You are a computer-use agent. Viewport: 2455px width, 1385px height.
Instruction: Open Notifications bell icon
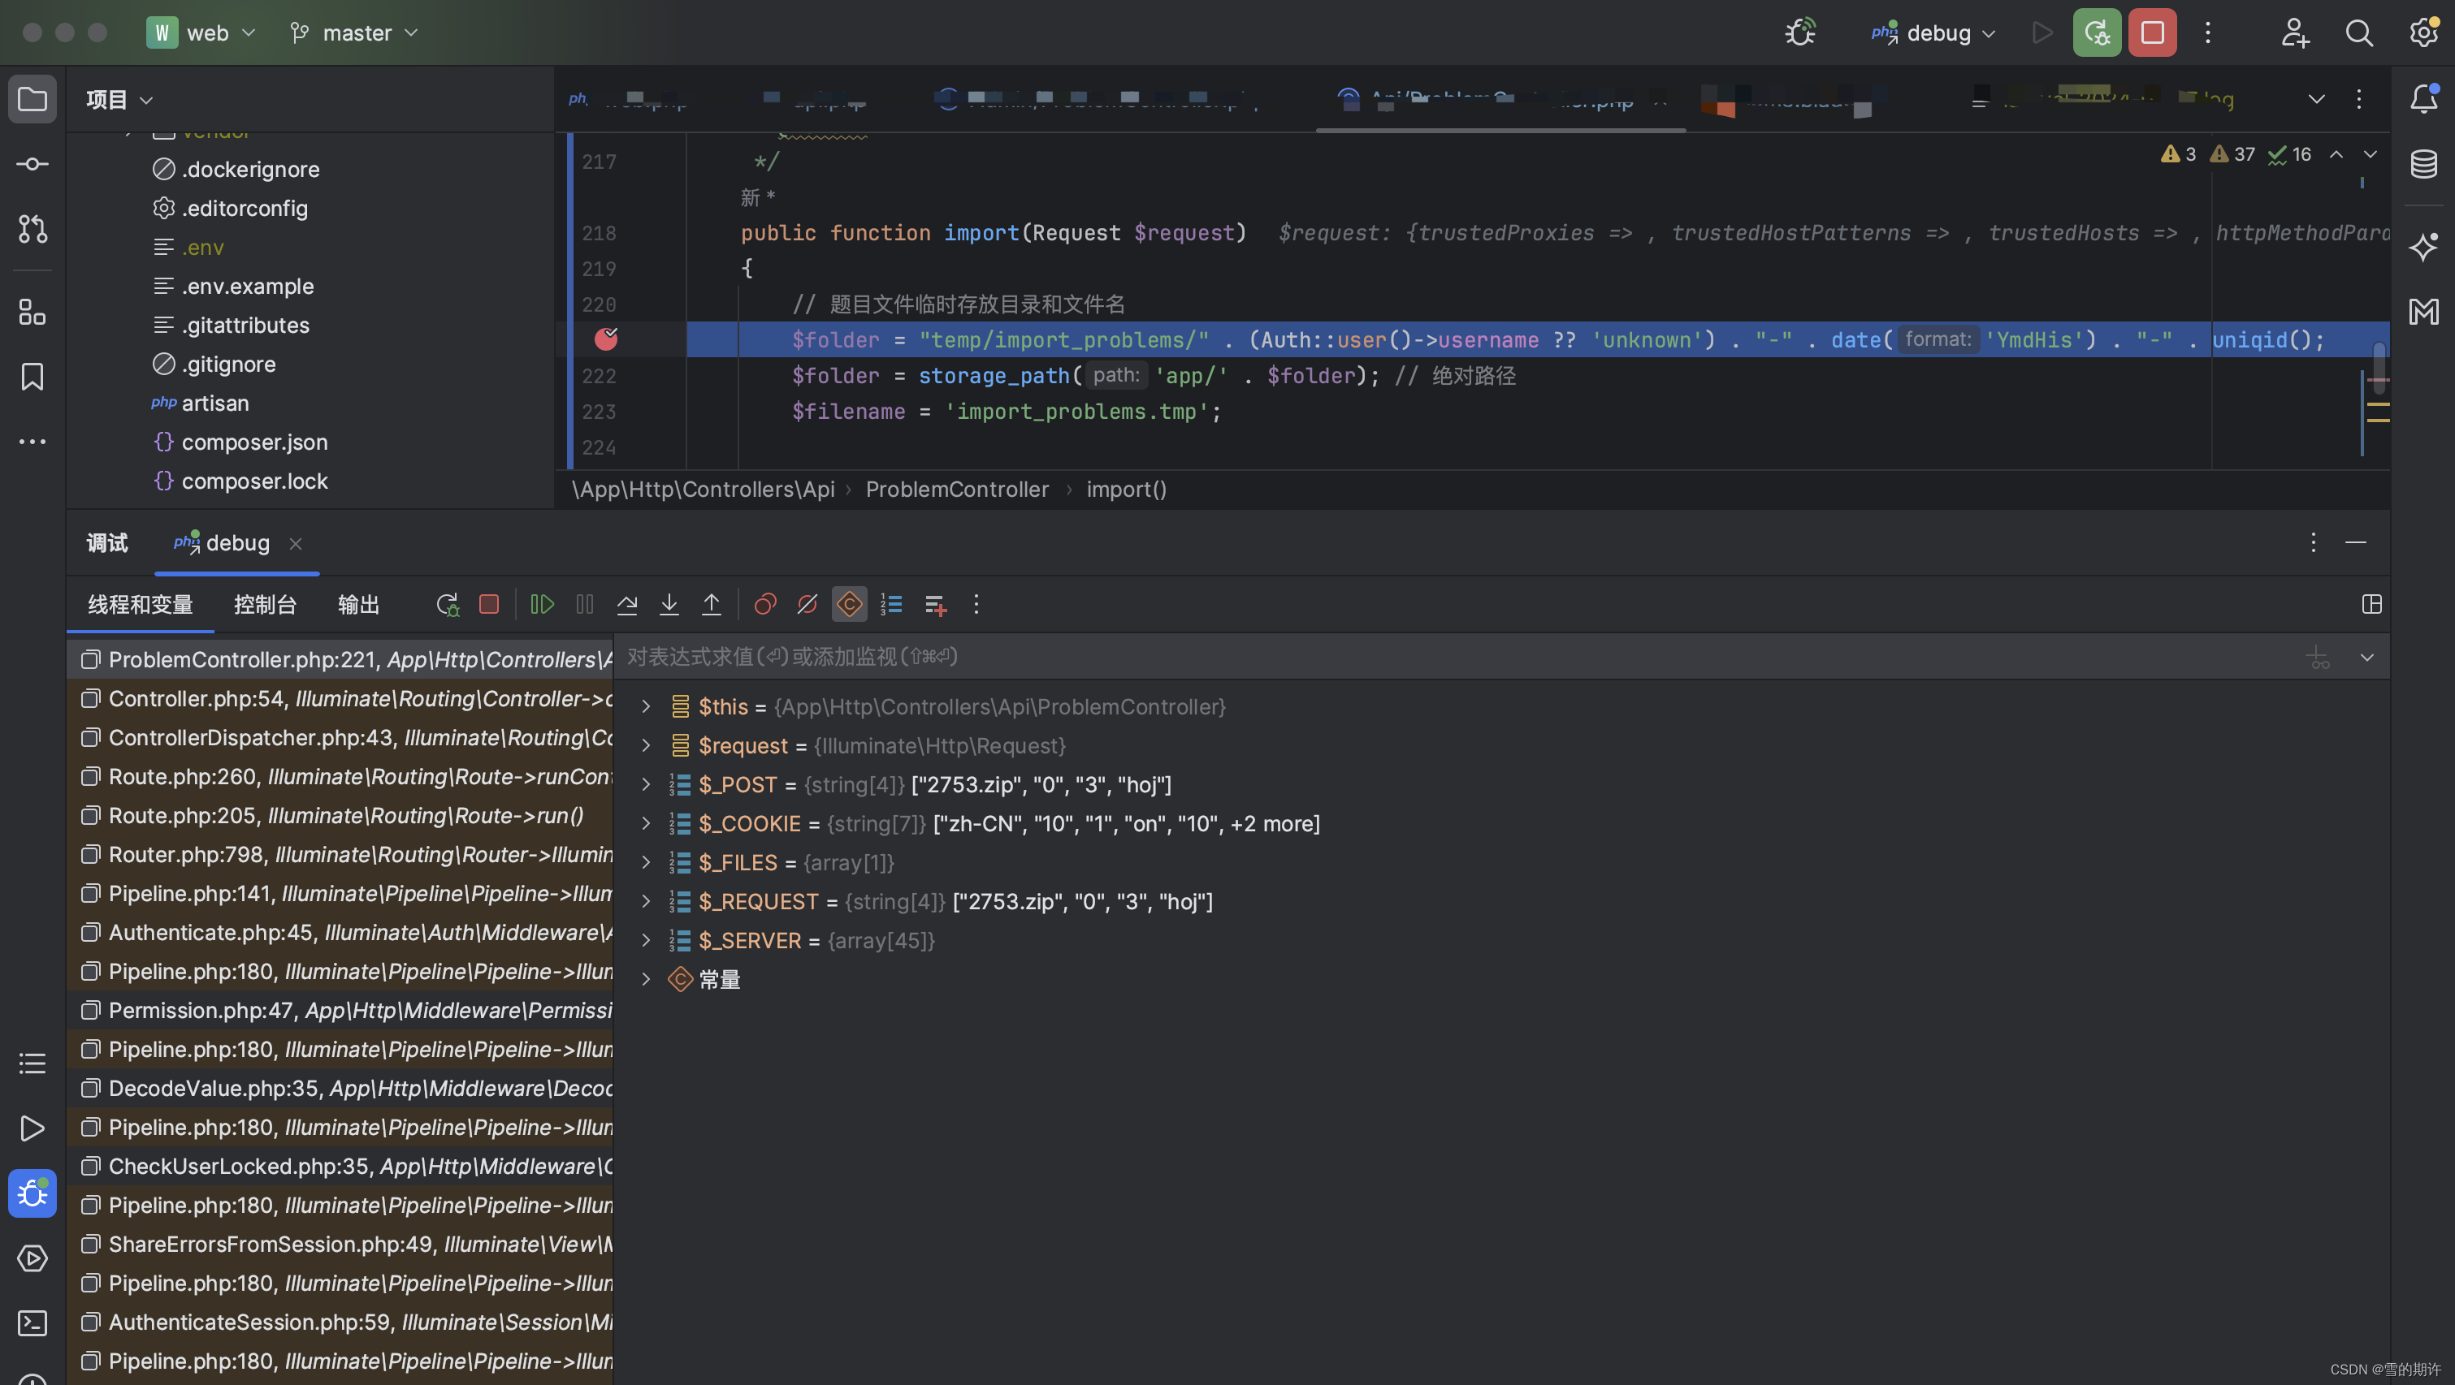(2423, 98)
